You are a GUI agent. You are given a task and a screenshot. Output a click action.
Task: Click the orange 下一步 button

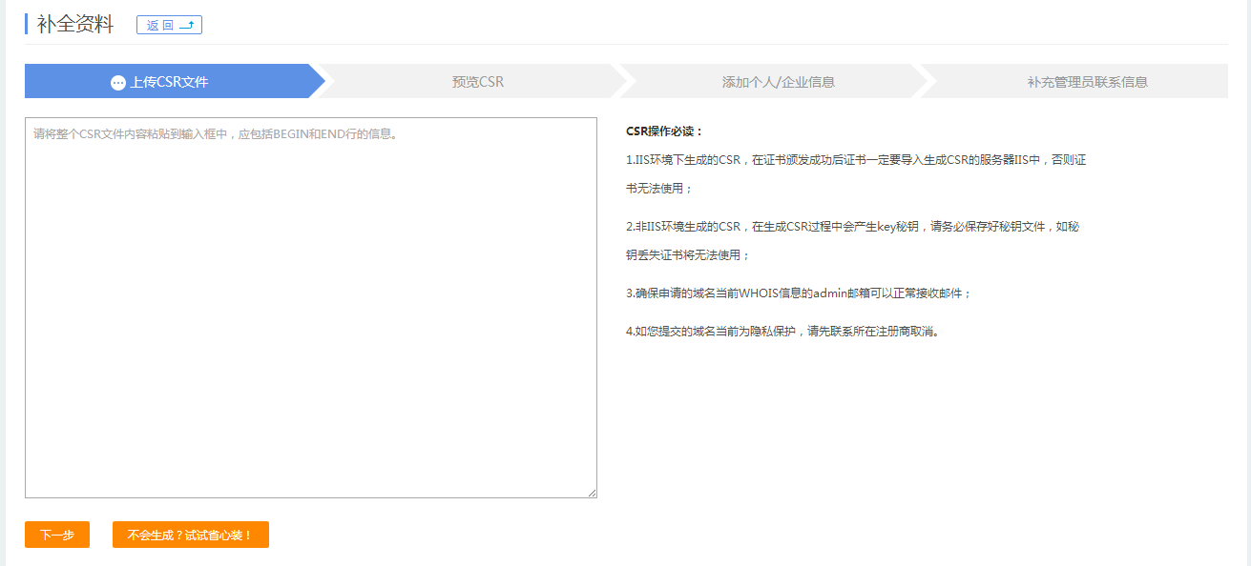pos(57,536)
